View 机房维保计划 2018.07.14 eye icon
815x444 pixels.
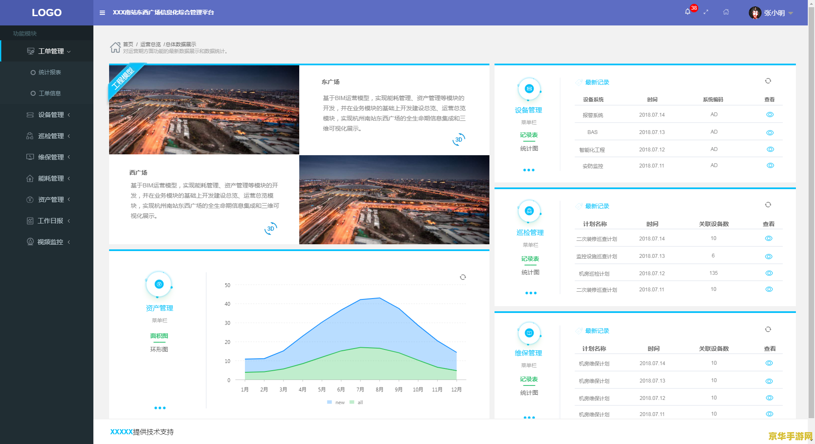pyautogui.click(x=769, y=363)
